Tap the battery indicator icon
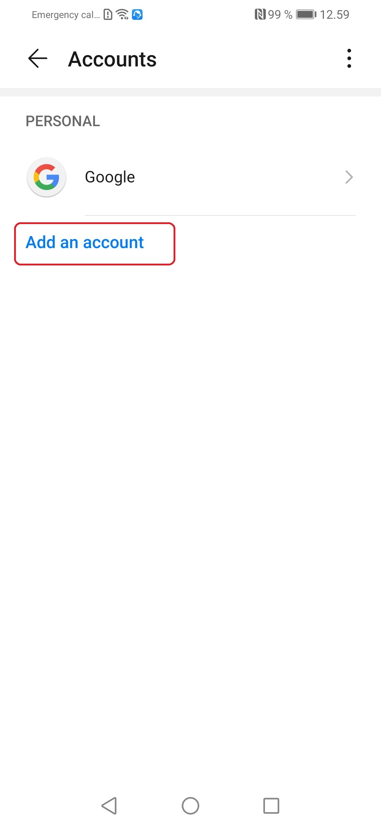Image resolution: width=381 pixels, height=827 pixels. tap(306, 14)
